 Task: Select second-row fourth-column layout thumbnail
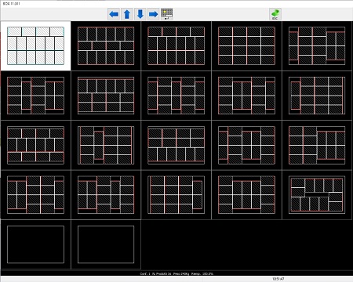coord(246,96)
